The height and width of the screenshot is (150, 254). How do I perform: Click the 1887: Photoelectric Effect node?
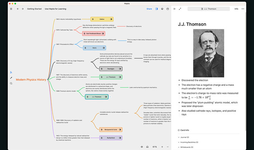click(65, 44)
